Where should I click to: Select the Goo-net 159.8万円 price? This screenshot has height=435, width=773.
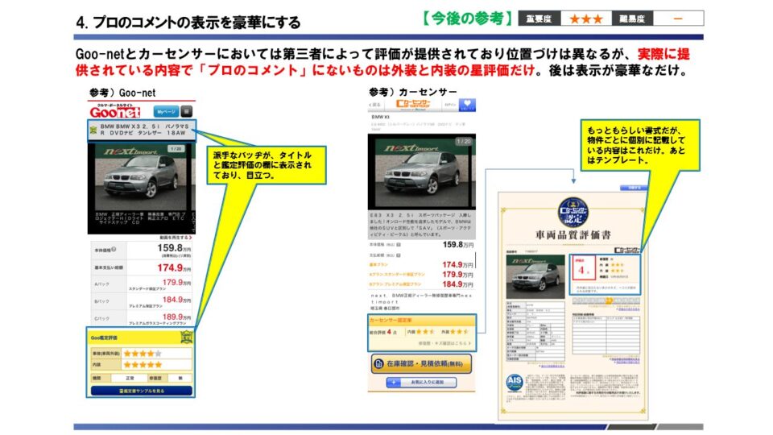click(x=174, y=248)
